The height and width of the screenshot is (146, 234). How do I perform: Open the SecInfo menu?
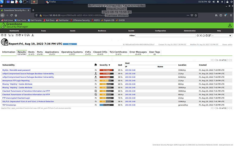click(131, 31)
